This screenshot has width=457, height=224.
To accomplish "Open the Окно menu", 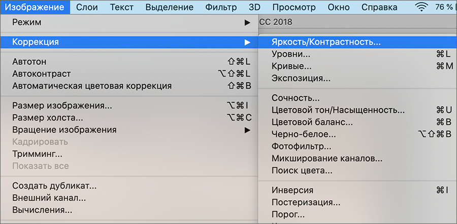I will tap(338, 7).
